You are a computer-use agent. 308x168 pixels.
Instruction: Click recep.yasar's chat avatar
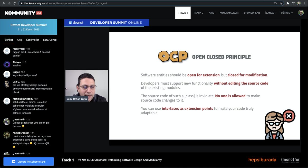(7, 51)
